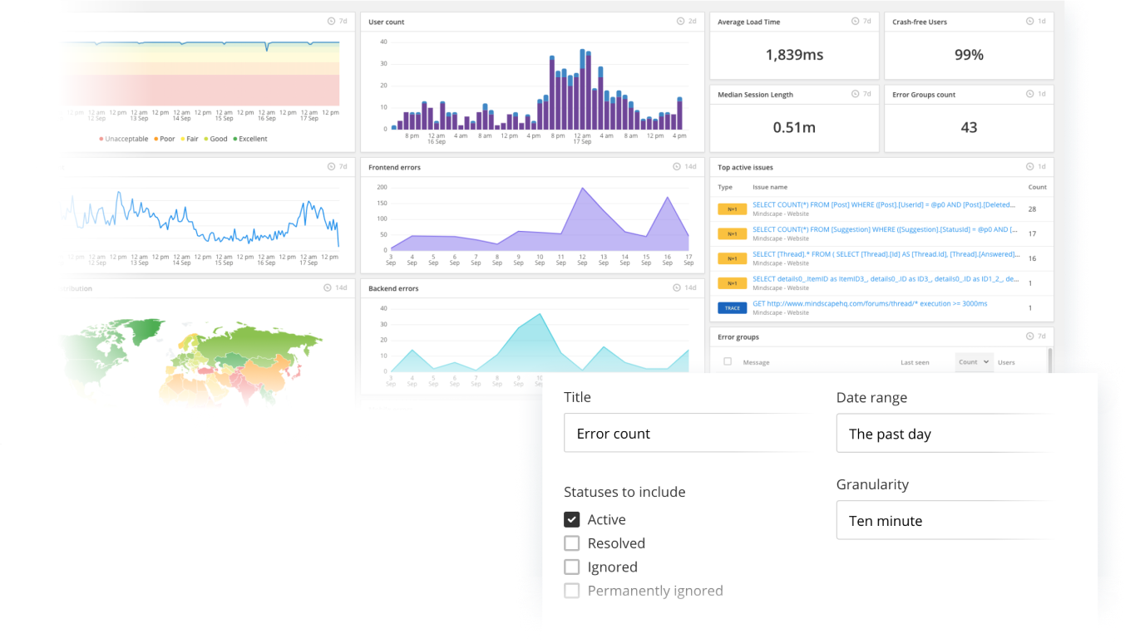Check the Resolved status checkbox
This screenshot has width=1140, height=643.
(x=571, y=543)
